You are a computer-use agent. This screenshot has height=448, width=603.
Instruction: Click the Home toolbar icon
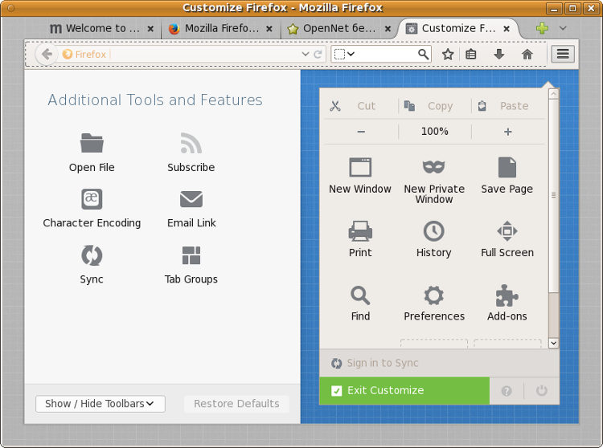527,54
